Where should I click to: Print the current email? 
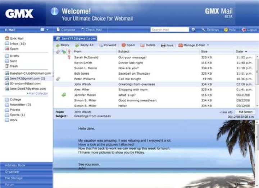[167, 45]
